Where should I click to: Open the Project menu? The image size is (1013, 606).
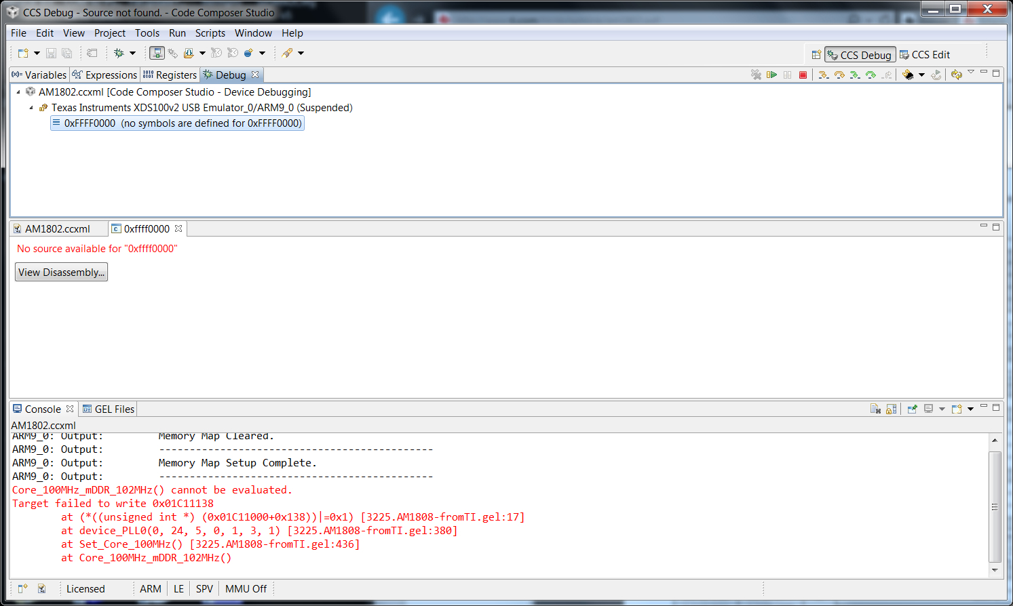pos(110,33)
